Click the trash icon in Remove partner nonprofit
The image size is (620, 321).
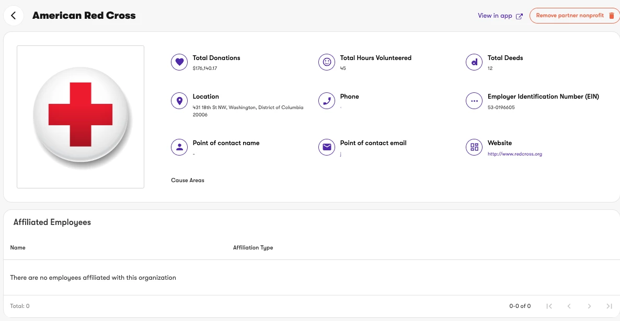(611, 16)
